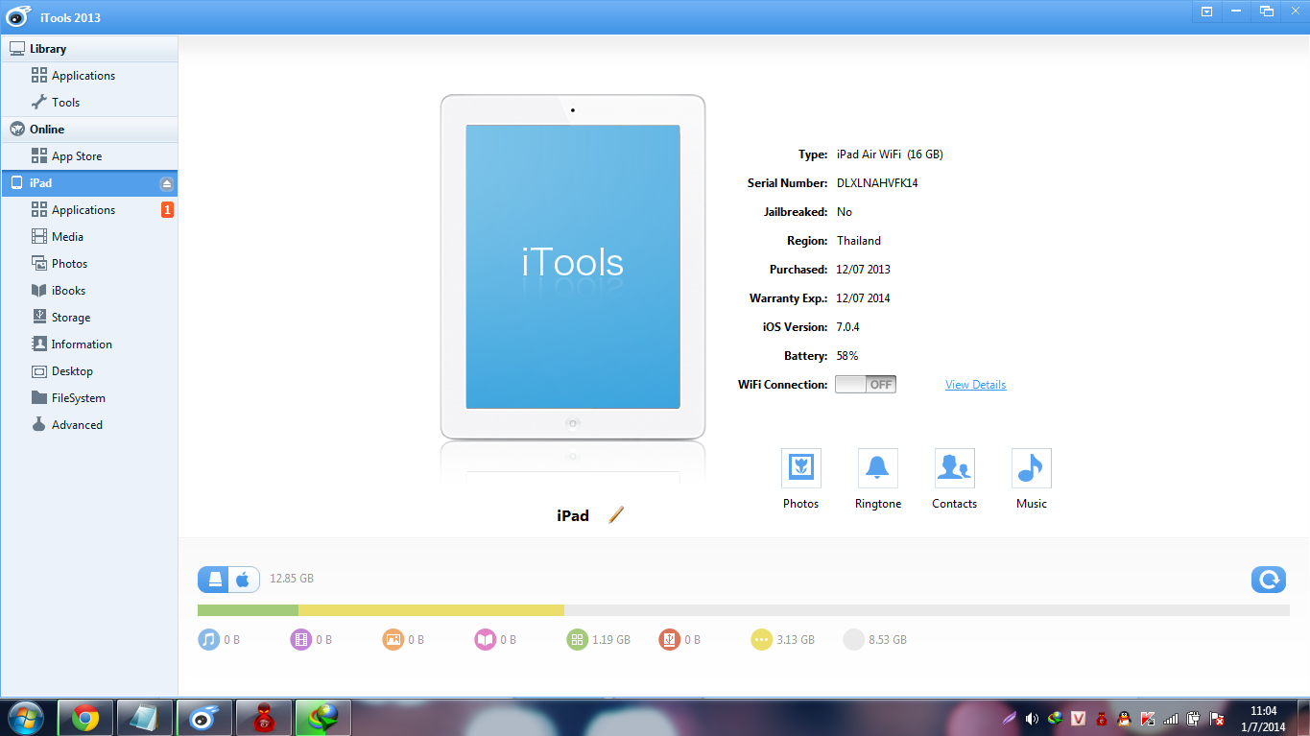1310x736 pixels.
Task: Click the green segment of storage bar
Action: [x=248, y=610]
